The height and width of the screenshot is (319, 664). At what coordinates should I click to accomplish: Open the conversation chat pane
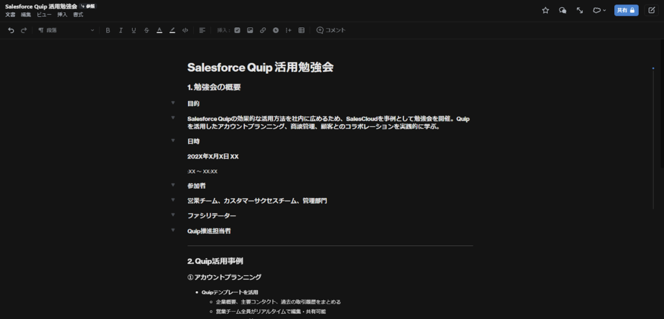[563, 10]
